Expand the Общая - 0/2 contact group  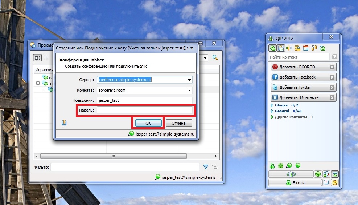point(272,105)
